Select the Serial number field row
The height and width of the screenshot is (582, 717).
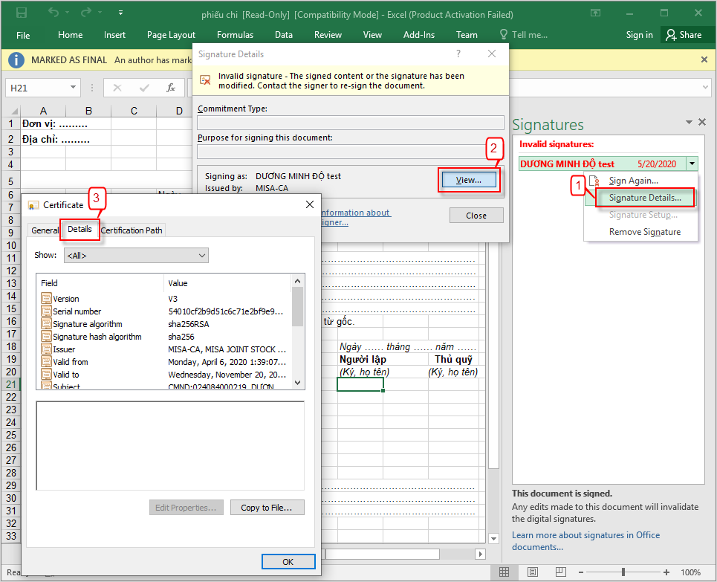[x=77, y=311]
